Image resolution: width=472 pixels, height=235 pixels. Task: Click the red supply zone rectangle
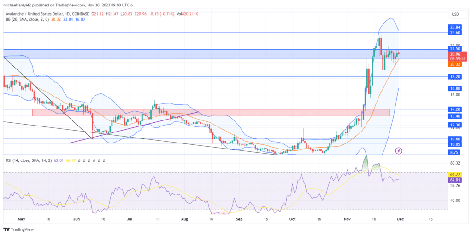pyautogui.click(x=211, y=113)
